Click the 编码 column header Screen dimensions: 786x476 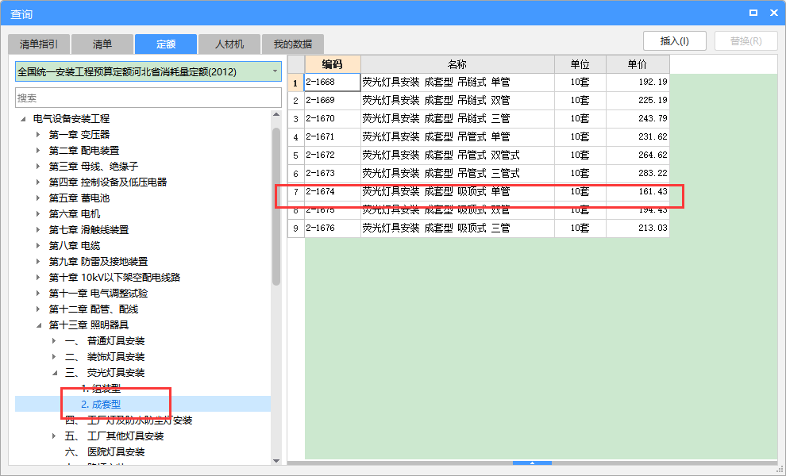(333, 64)
